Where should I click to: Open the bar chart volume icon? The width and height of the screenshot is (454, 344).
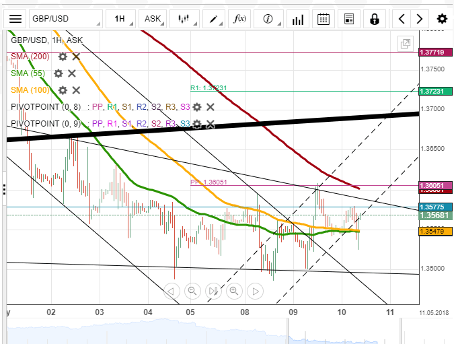coord(298,19)
